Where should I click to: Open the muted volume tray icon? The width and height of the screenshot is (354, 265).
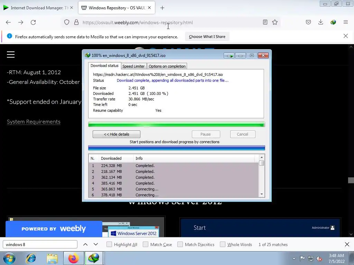(319, 259)
